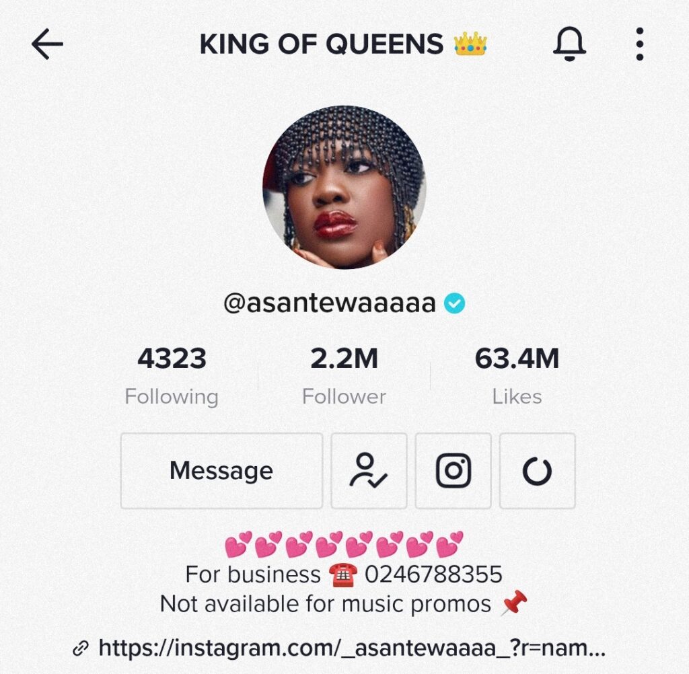Viewport: 689px width, 674px height.
Task: Tap the notification bell icon
Action: tap(569, 44)
